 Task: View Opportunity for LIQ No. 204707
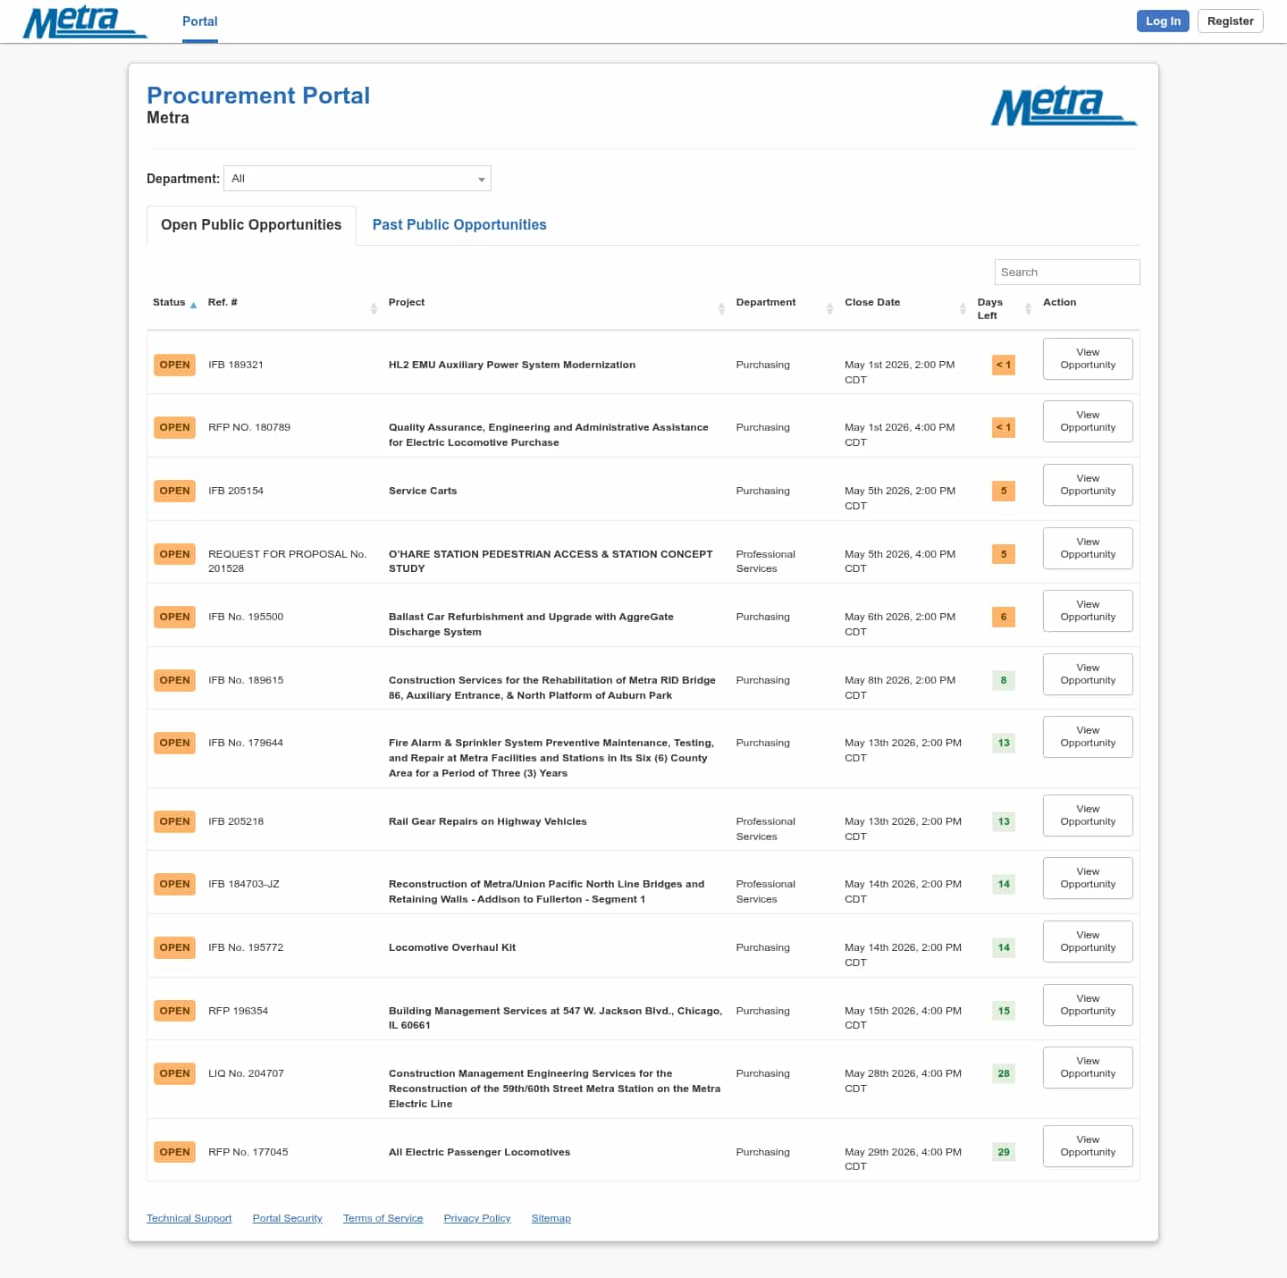(x=1088, y=1068)
